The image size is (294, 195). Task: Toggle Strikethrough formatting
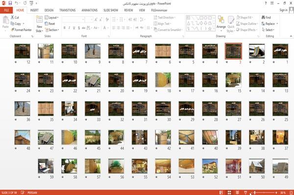84,28
